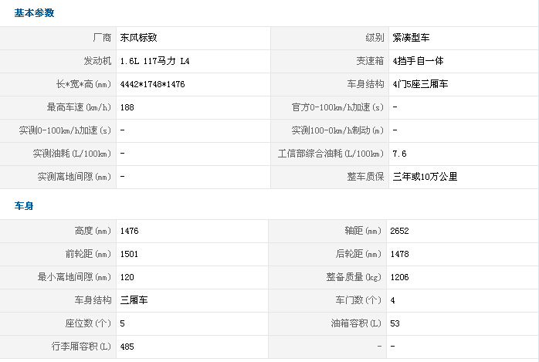The image size is (539, 362).
Task: Click the rear track value 1478
Action: [399, 254]
